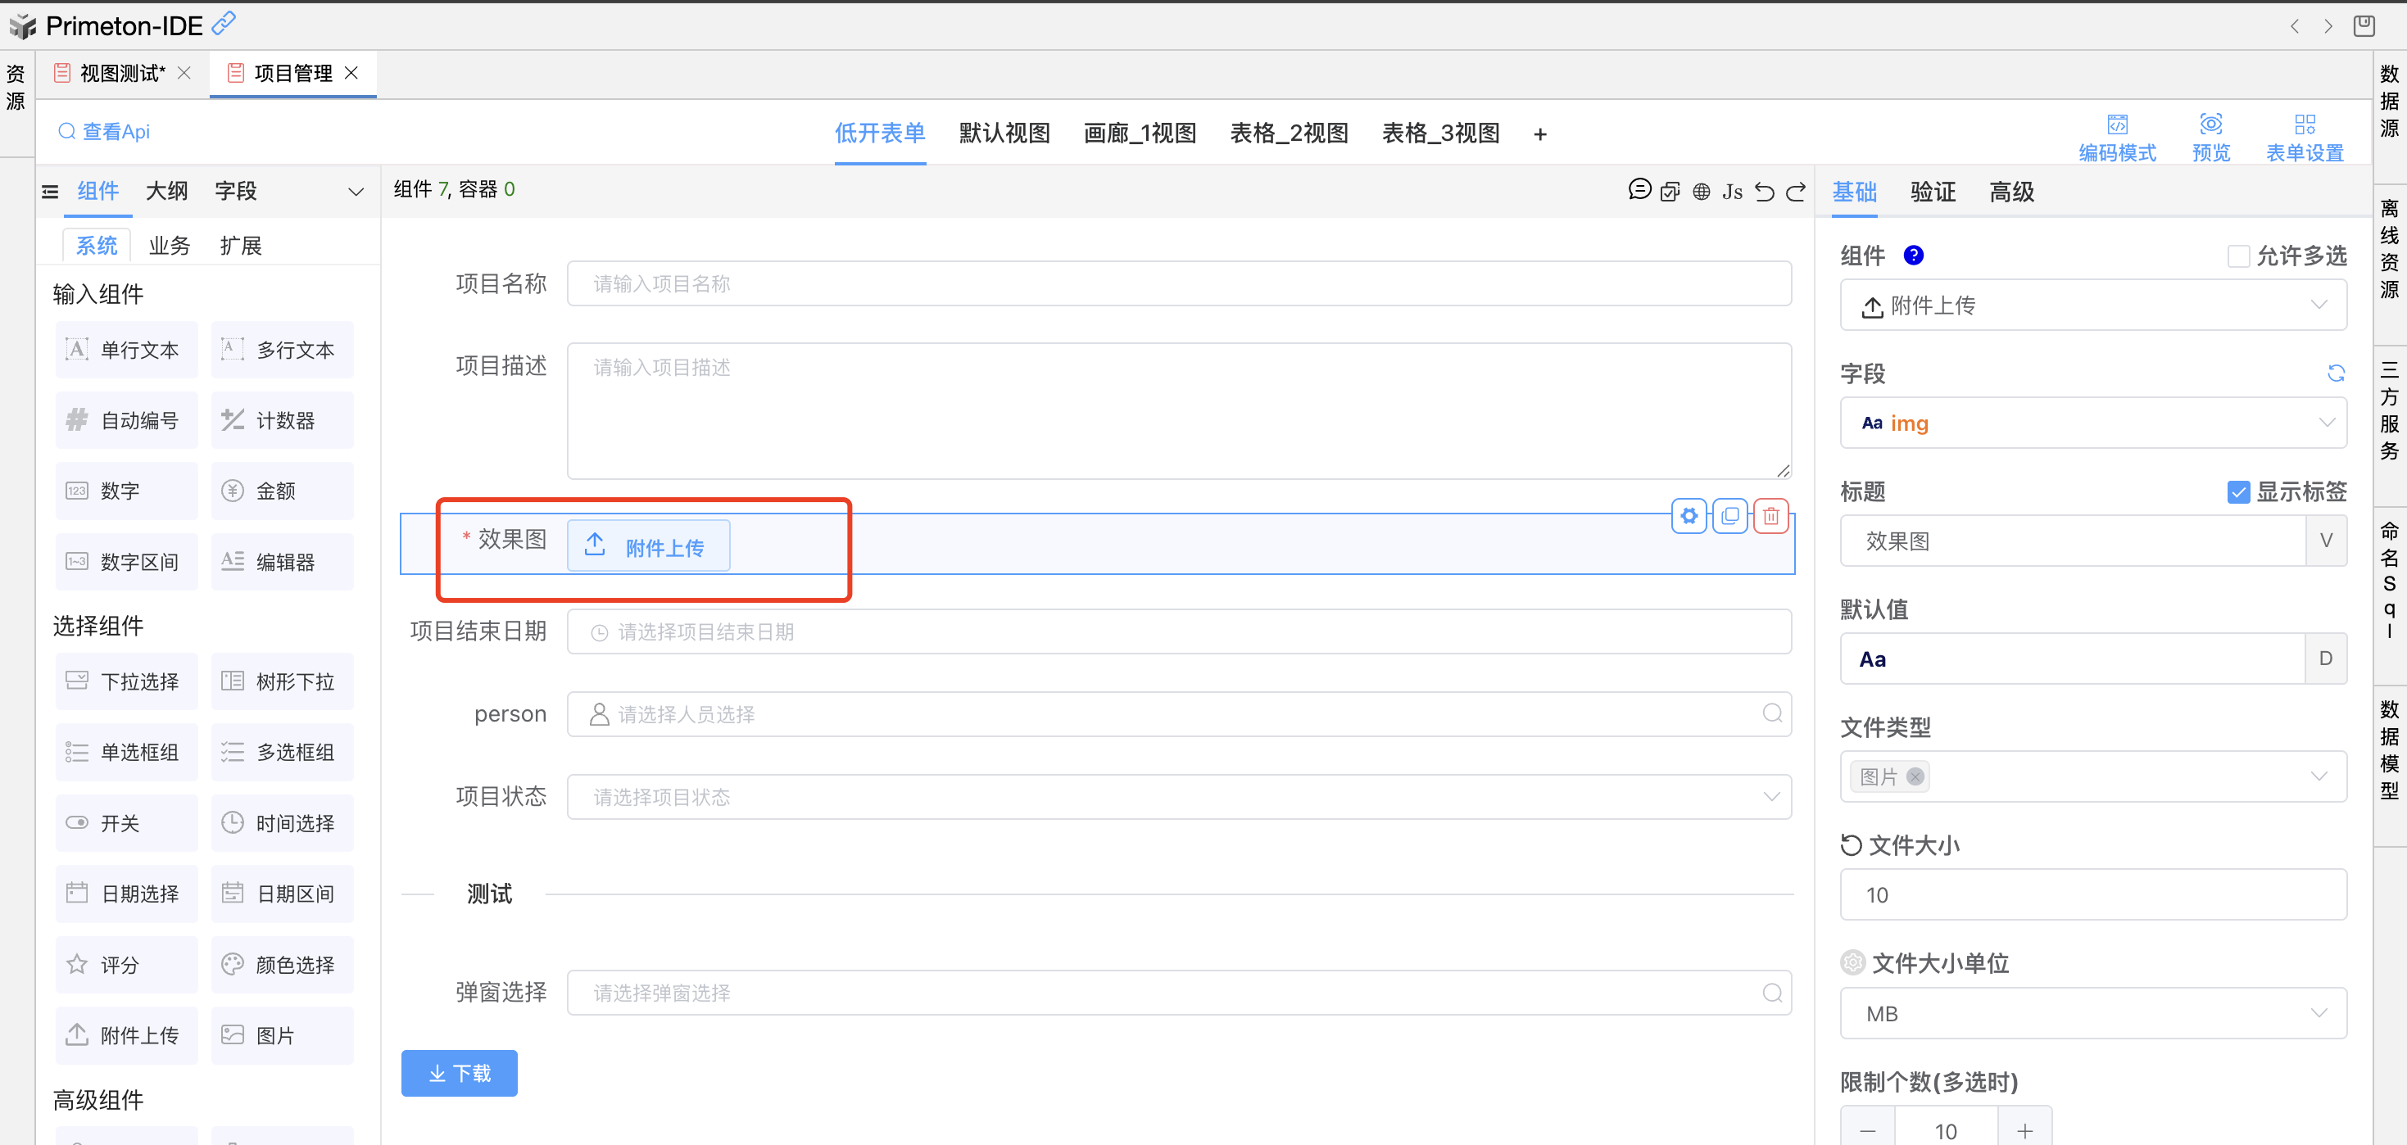Click the redo arrow icon in toolbar
This screenshot has width=2407, height=1145.
[1796, 192]
